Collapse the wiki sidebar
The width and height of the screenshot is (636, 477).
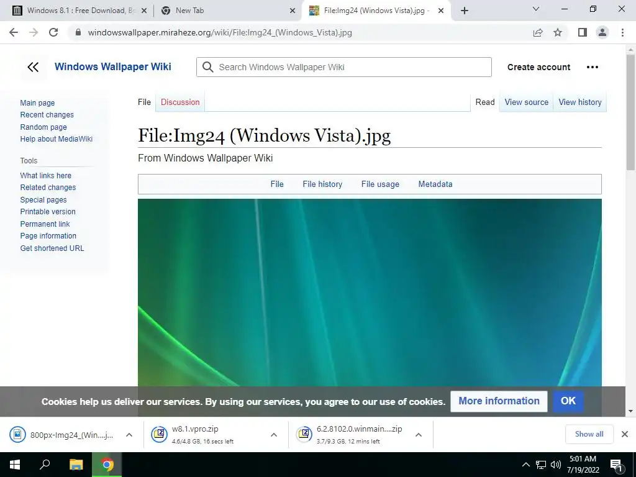pos(33,67)
